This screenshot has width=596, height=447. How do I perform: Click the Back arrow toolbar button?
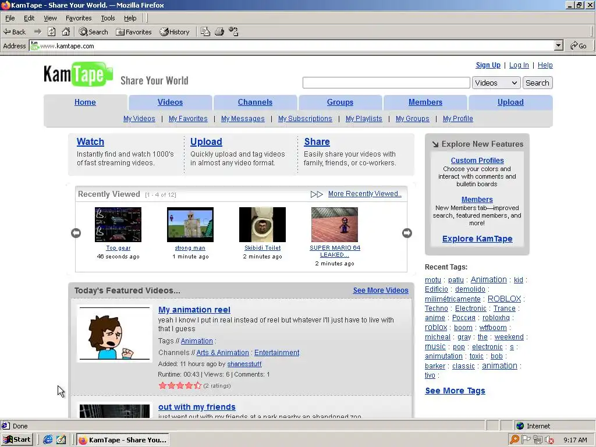[x=15, y=32]
